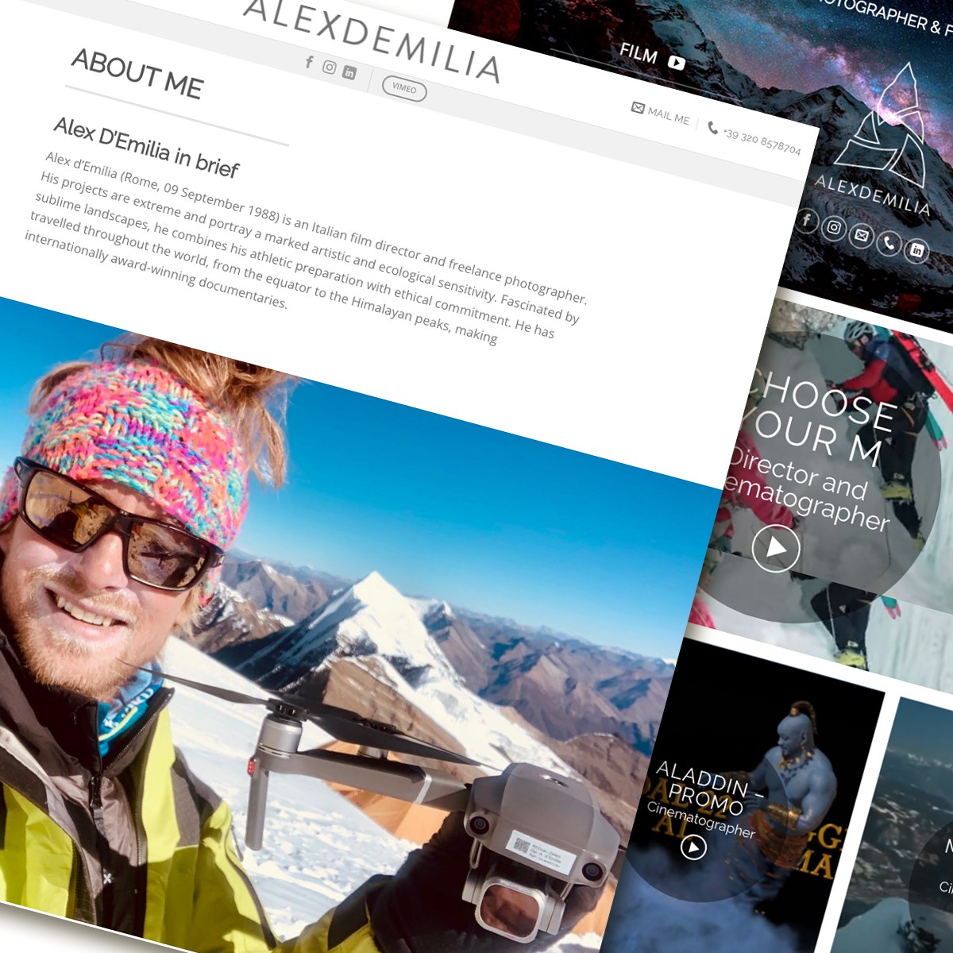Click the YouTube play icon beside FILM
The width and height of the screenshot is (953, 953).
[676, 61]
